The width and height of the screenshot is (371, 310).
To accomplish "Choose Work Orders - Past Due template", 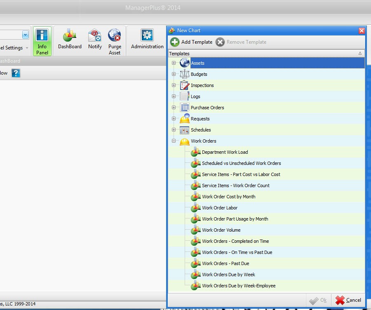I will [x=225, y=263].
